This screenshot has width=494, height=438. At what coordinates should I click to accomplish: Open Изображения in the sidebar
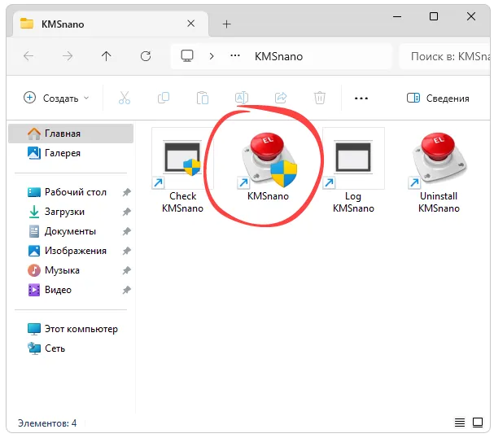(x=71, y=251)
